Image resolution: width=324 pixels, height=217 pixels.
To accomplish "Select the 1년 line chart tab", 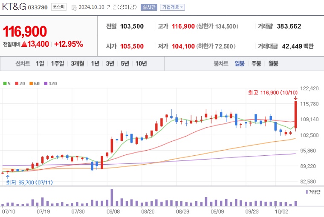I will pos(95,63).
